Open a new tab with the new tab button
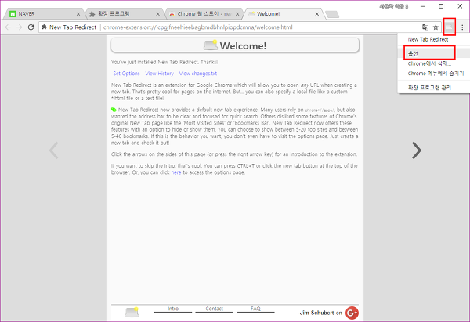Viewport: 470px width, 322px height. (x=332, y=14)
